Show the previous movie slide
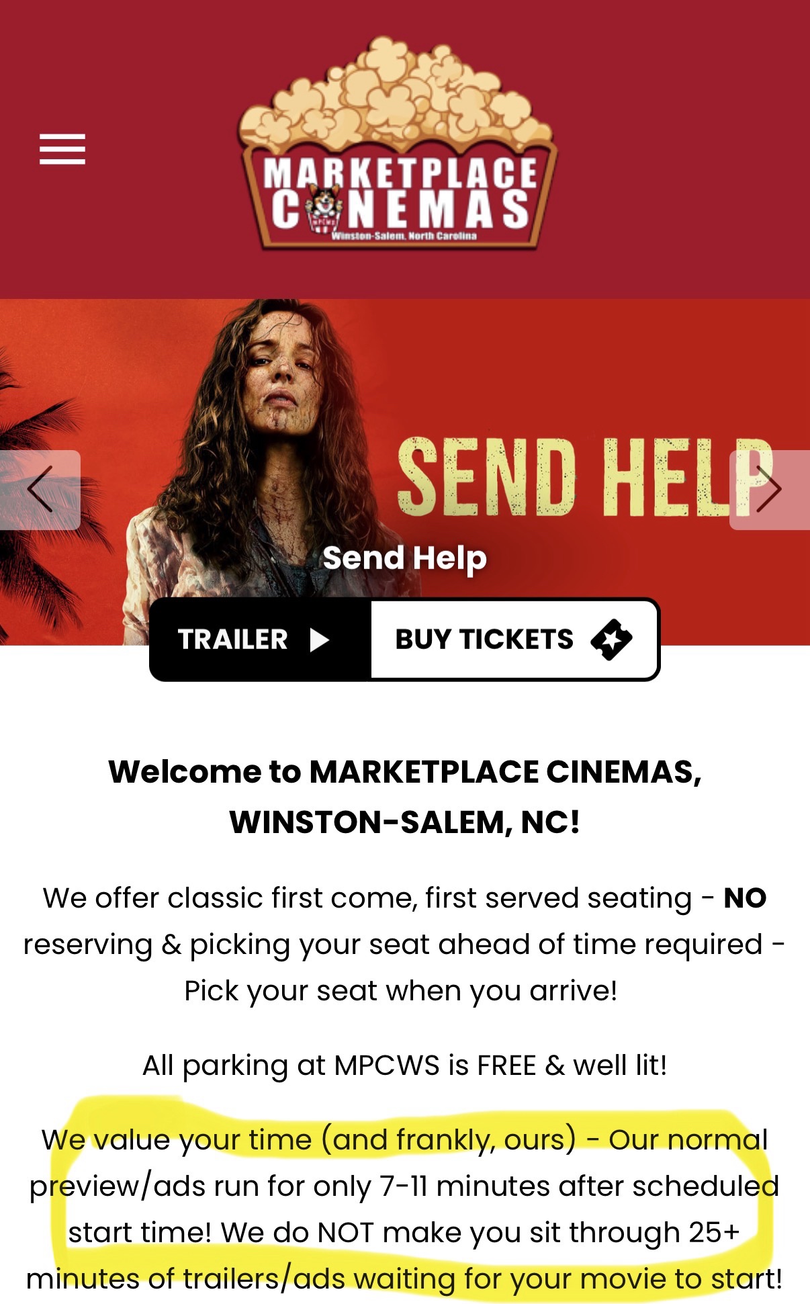The width and height of the screenshot is (810, 1304). [40, 490]
